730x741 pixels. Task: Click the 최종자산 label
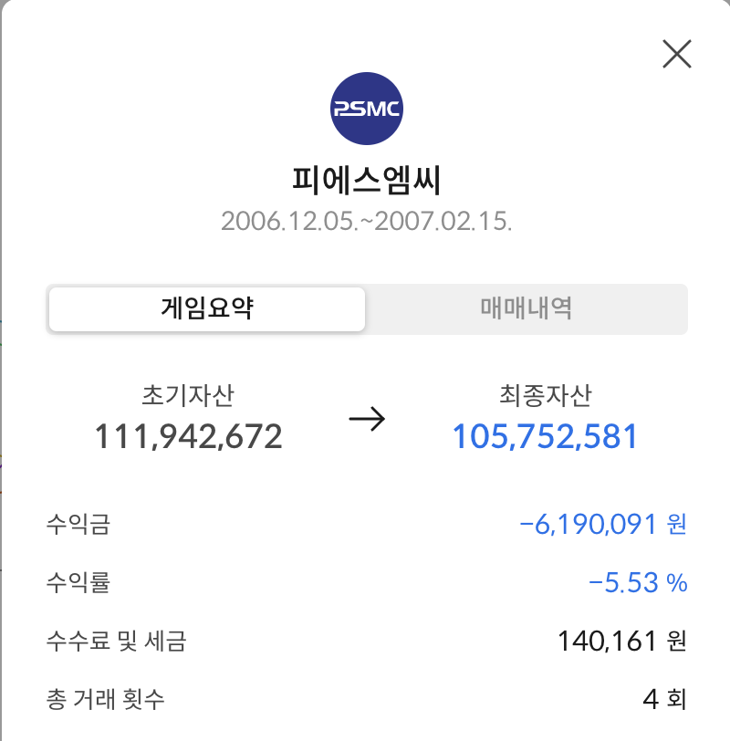pyautogui.click(x=546, y=395)
